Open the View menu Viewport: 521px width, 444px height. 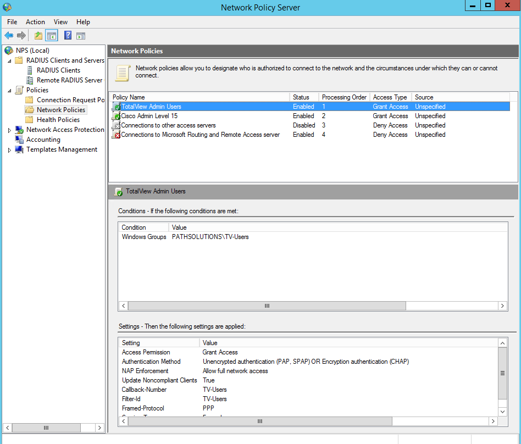60,22
